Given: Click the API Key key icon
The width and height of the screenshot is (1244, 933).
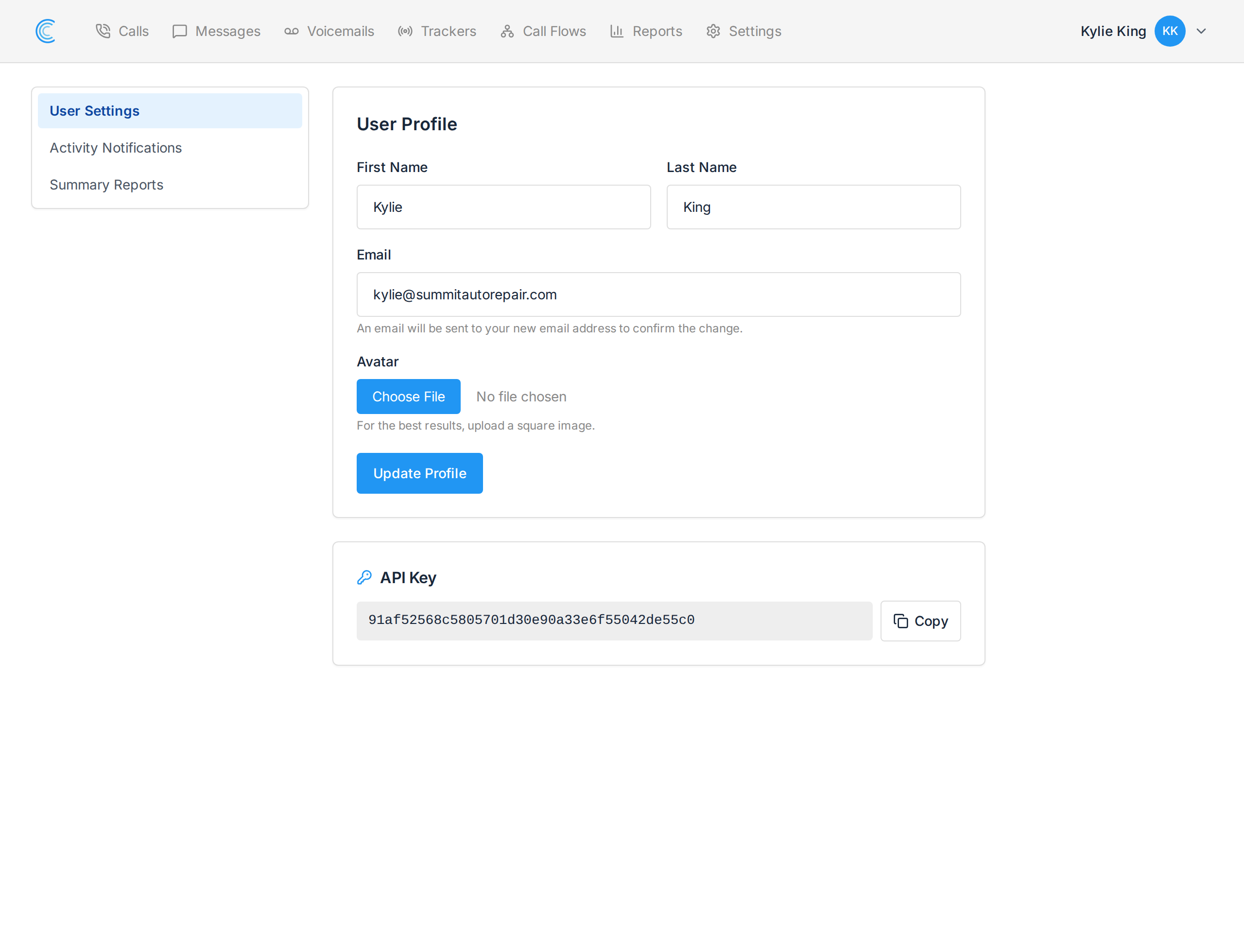Looking at the screenshot, I should point(364,578).
